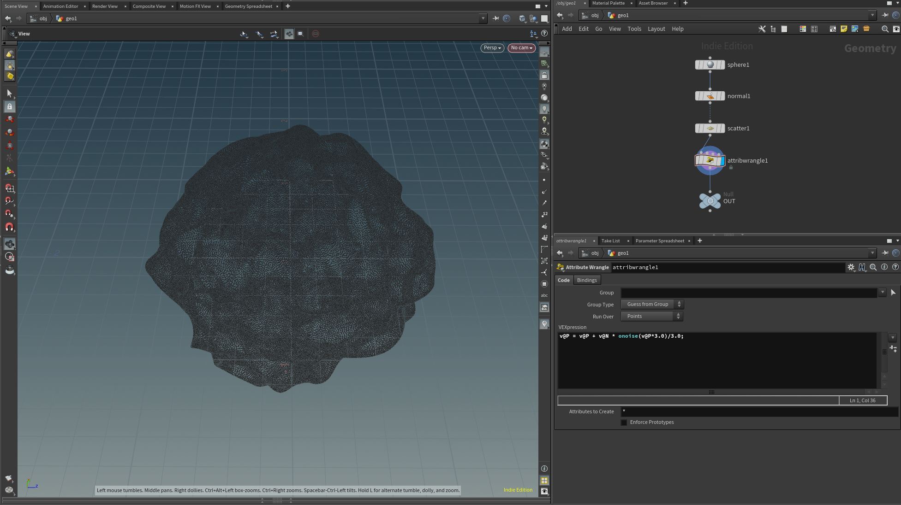This screenshot has height=505, width=901.
Task: Toggle the viewport lock camera icon
Action: 544,75
